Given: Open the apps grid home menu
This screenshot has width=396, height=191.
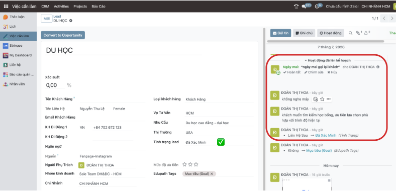Looking at the screenshot, I should coord(6,7).
